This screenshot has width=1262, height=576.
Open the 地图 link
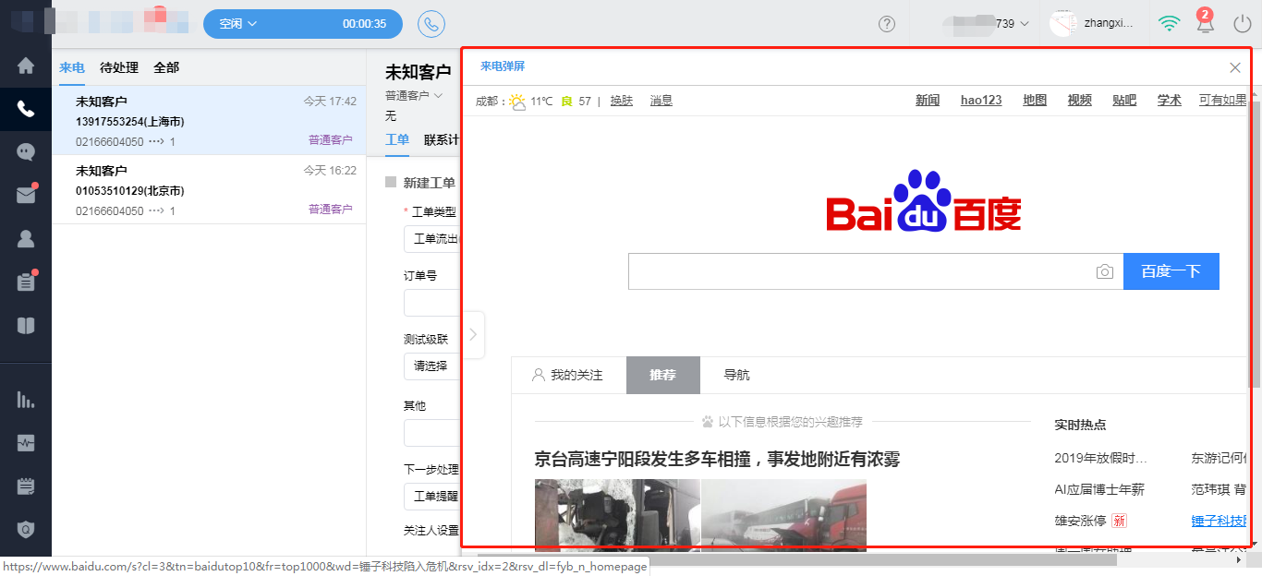tap(1035, 101)
